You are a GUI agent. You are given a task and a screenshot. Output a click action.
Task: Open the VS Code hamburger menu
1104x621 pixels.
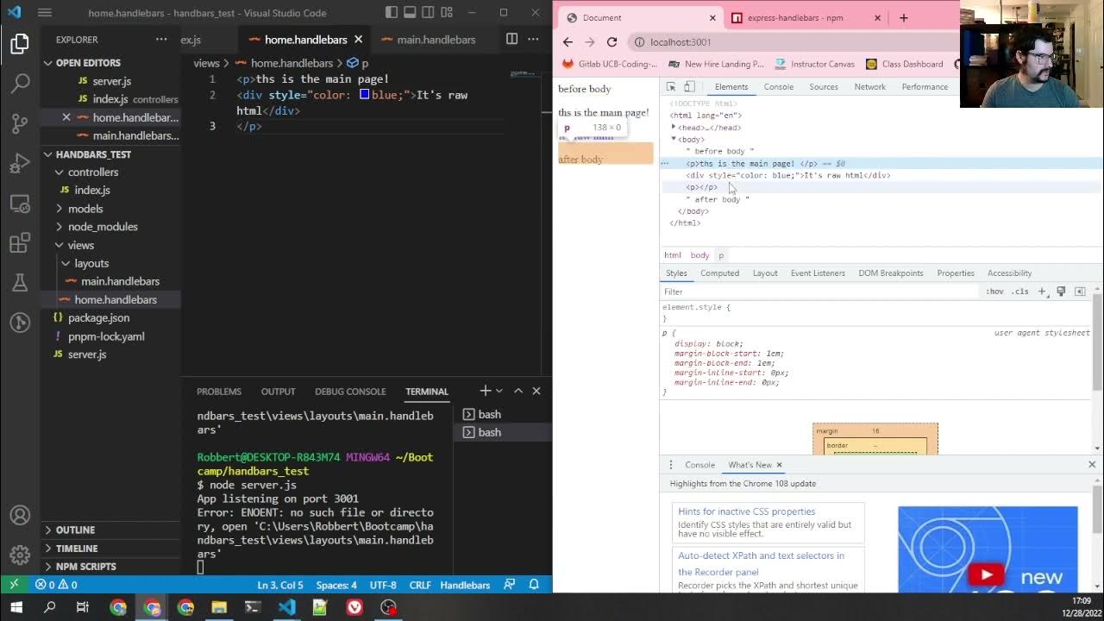coord(45,13)
